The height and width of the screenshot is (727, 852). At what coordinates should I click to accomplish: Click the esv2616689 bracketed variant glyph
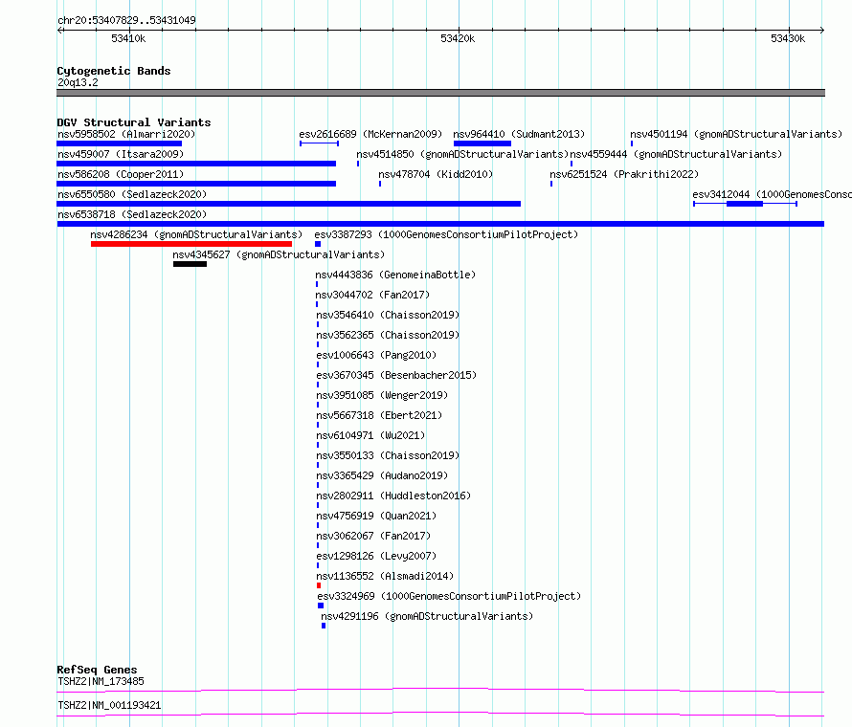320,143
